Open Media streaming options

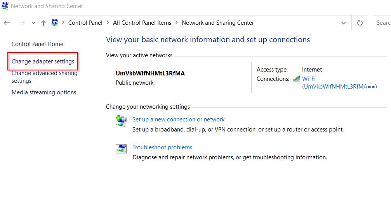[x=44, y=92]
